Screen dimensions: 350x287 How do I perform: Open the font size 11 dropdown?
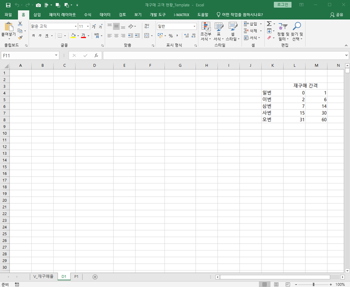88,26
